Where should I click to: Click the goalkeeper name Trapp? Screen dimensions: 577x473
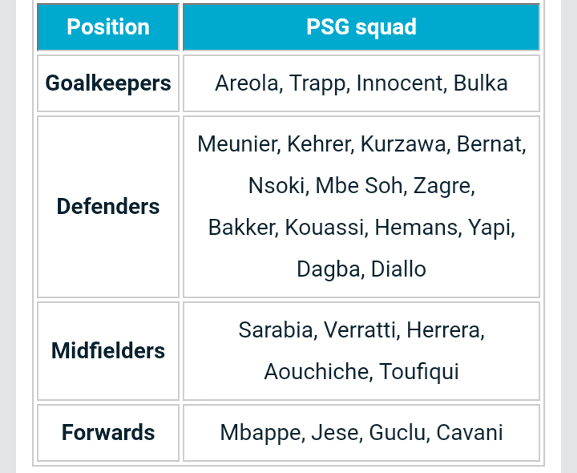pyautogui.click(x=317, y=83)
